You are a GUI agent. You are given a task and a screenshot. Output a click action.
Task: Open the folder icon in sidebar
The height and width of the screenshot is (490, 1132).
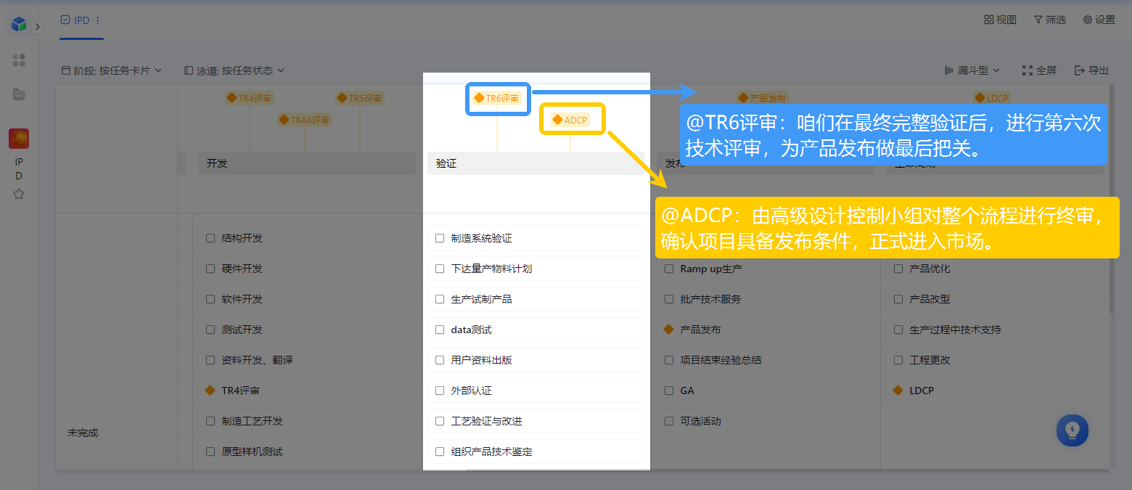pos(19,94)
